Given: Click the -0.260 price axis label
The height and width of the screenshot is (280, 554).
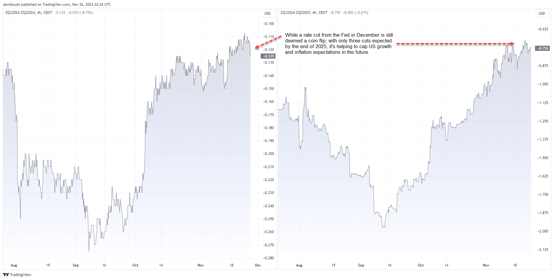Looking at the screenshot, I should (x=268, y=232).
